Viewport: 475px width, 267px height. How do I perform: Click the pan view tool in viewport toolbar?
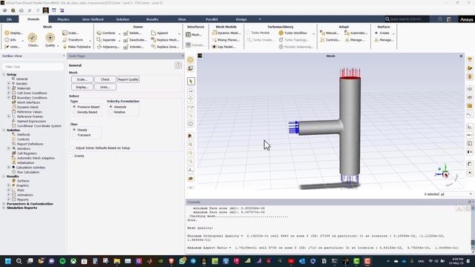coord(191,99)
